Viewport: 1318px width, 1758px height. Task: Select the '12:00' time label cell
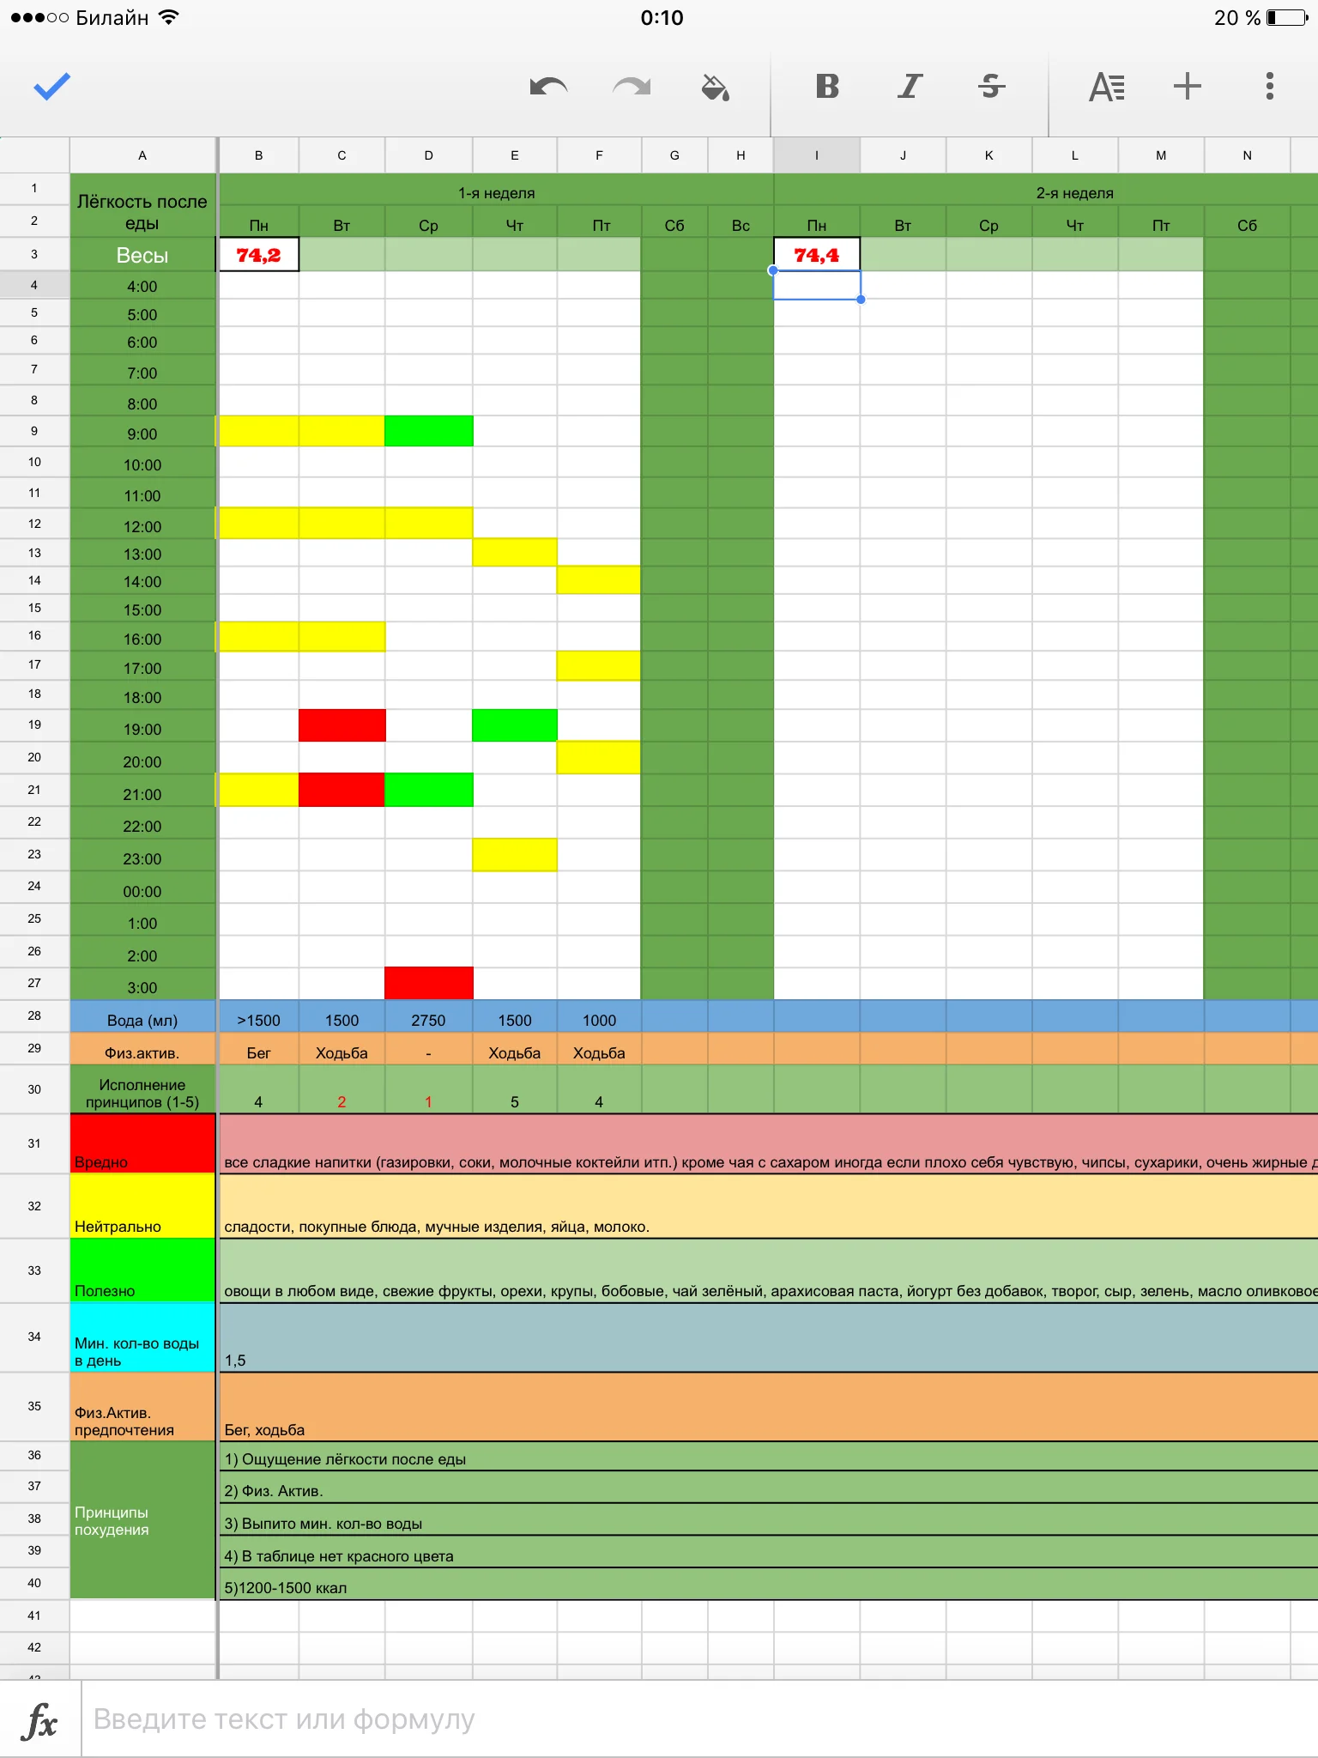tap(142, 524)
